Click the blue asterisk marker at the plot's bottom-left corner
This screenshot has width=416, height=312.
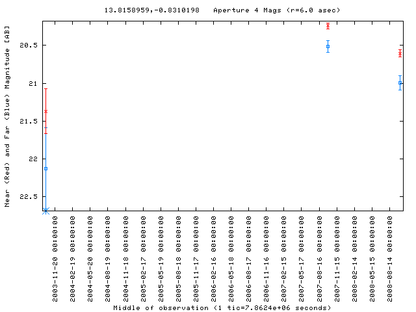[x=45, y=211]
